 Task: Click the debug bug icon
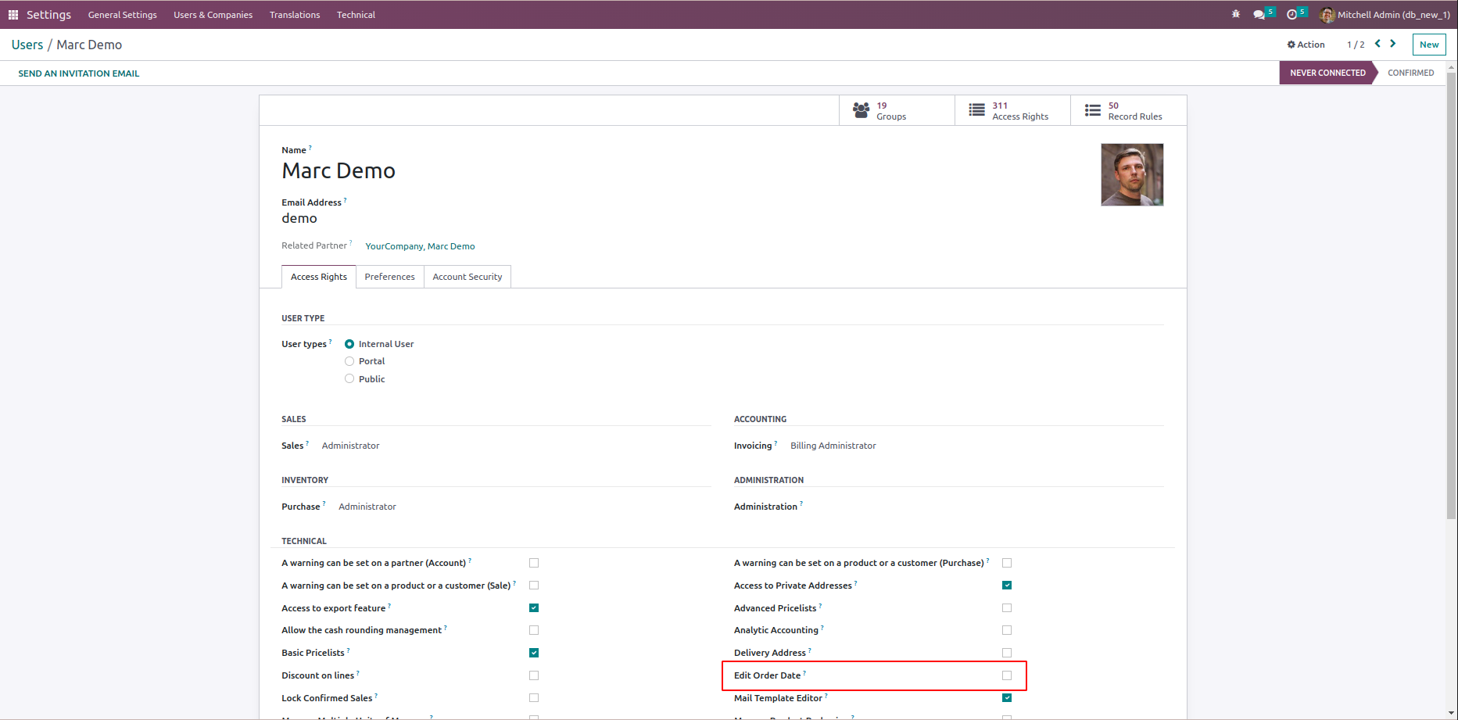click(x=1235, y=15)
